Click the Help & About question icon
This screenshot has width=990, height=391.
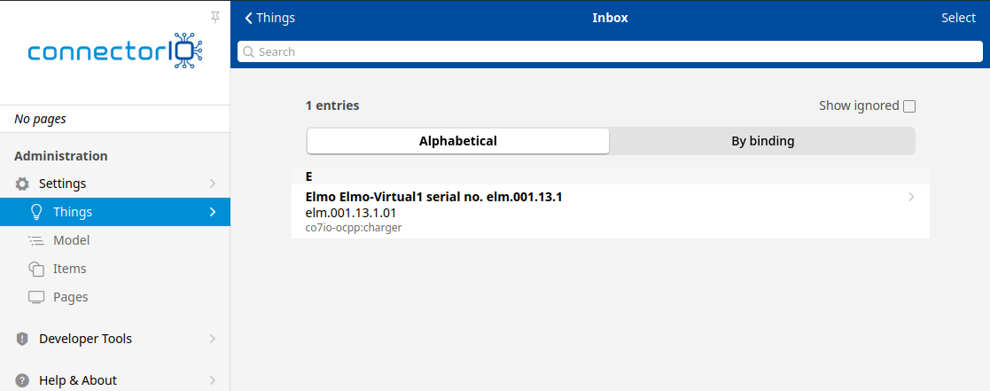click(x=22, y=380)
